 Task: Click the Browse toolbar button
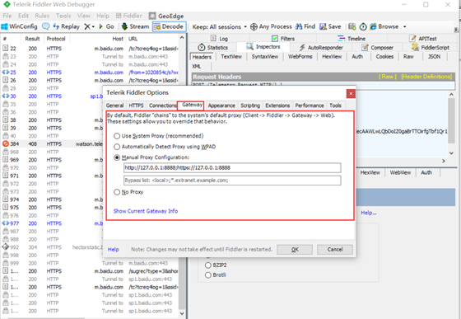pos(384,26)
